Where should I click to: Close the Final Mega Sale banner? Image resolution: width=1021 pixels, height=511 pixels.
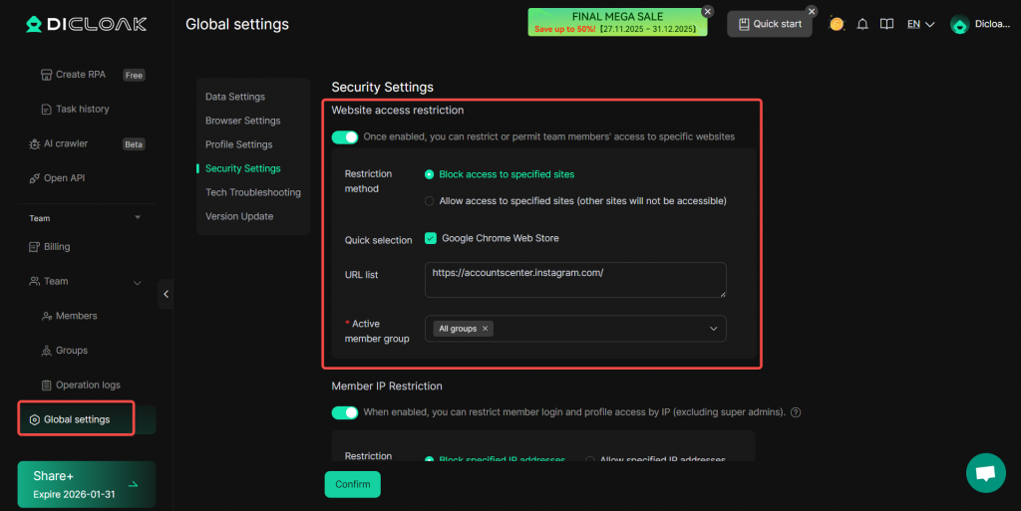tap(708, 11)
